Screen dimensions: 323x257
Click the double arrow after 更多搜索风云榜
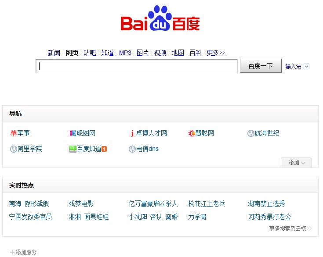coord(309,228)
